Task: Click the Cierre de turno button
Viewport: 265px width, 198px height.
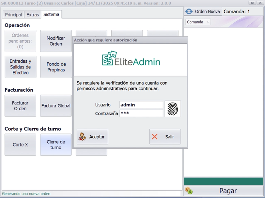Action: point(56,145)
